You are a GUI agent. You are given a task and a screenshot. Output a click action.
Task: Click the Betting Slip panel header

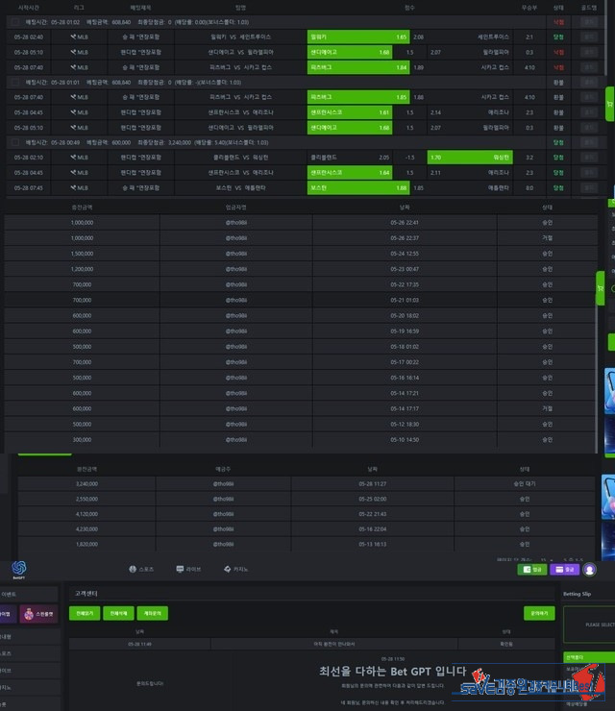(x=577, y=594)
